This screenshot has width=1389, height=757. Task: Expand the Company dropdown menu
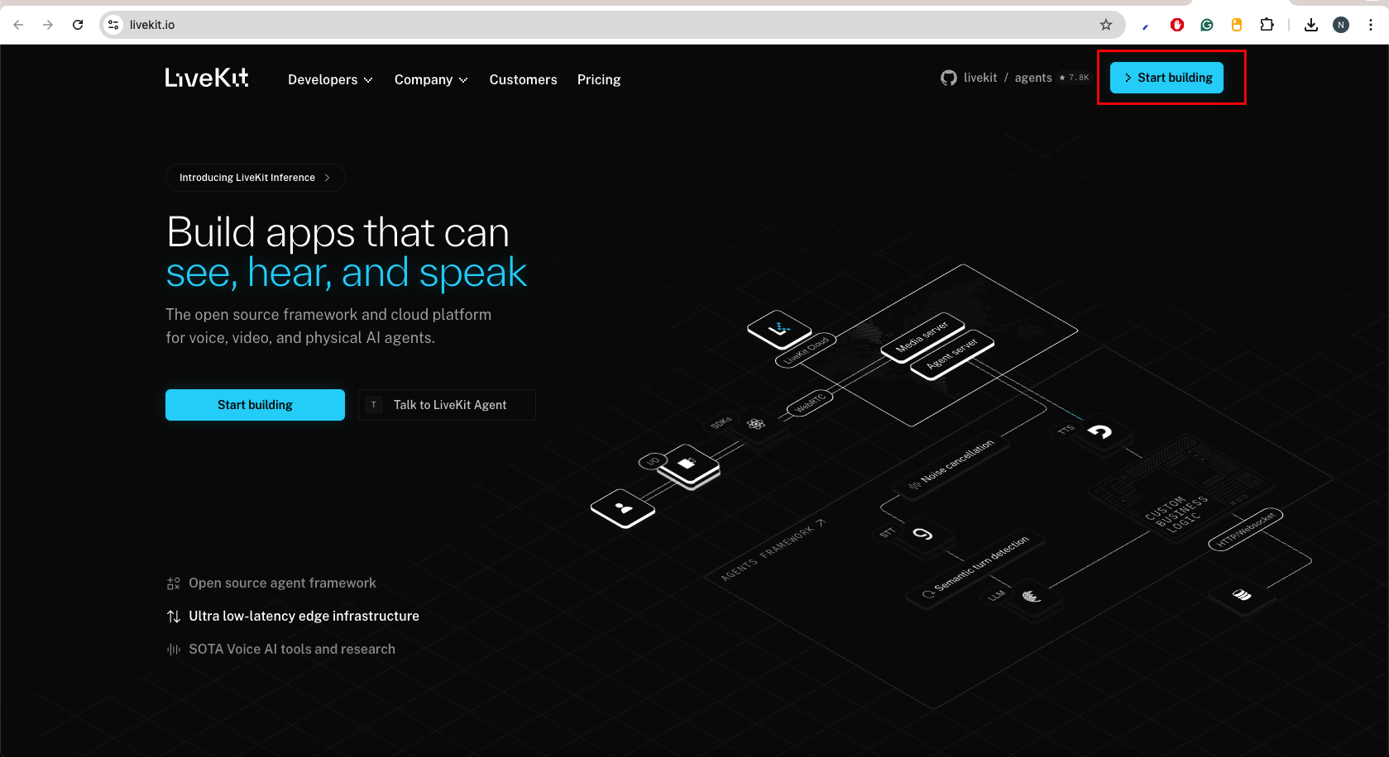tap(430, 79)
